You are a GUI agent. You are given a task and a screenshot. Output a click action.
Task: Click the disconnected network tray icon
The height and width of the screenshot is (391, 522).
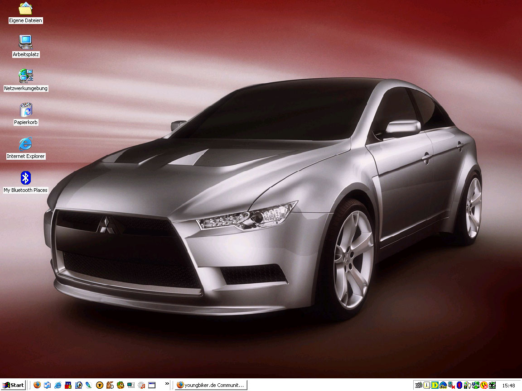click(451, 386)
